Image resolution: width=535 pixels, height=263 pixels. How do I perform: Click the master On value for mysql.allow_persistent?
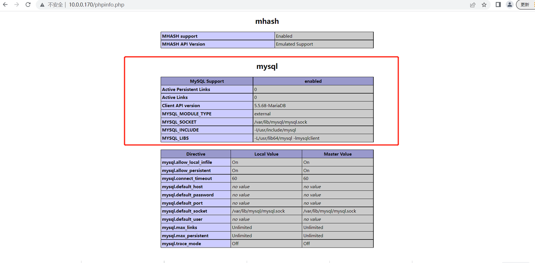point(306,170)
